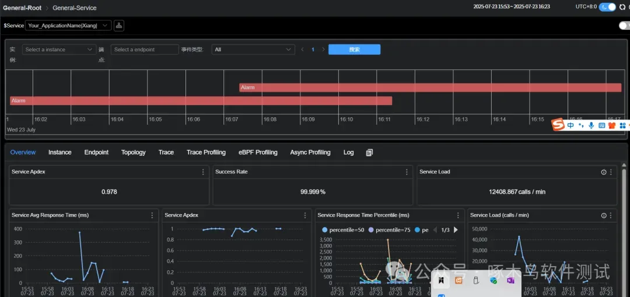Image resolution: width=630 pixels, height=297 pixels.
Task: Click the 12408.867 calls / min value
Action: point(517,192)
